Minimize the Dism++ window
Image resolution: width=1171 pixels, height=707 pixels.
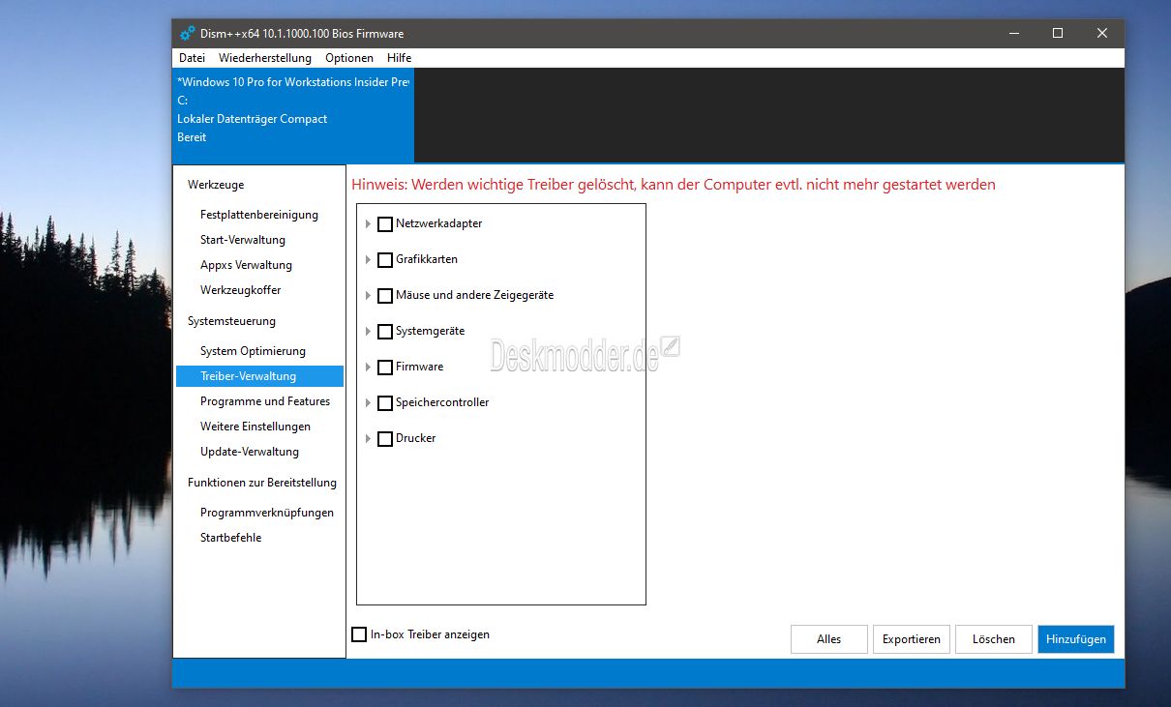(1013, 33)
